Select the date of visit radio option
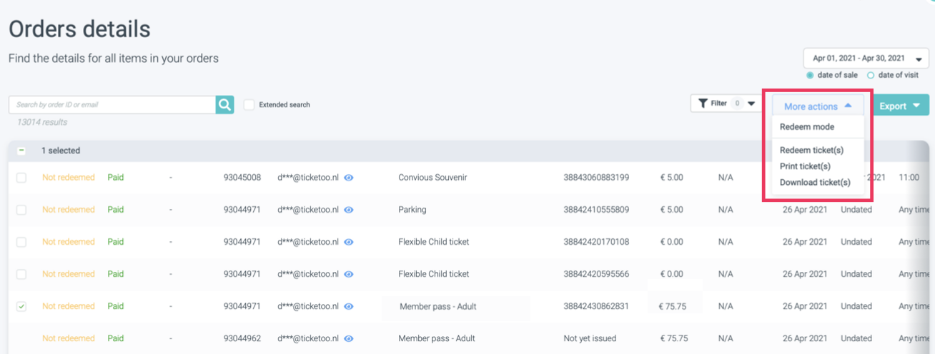Image resolution: width=935 pixels, height=354 pixels. point(871,76)
